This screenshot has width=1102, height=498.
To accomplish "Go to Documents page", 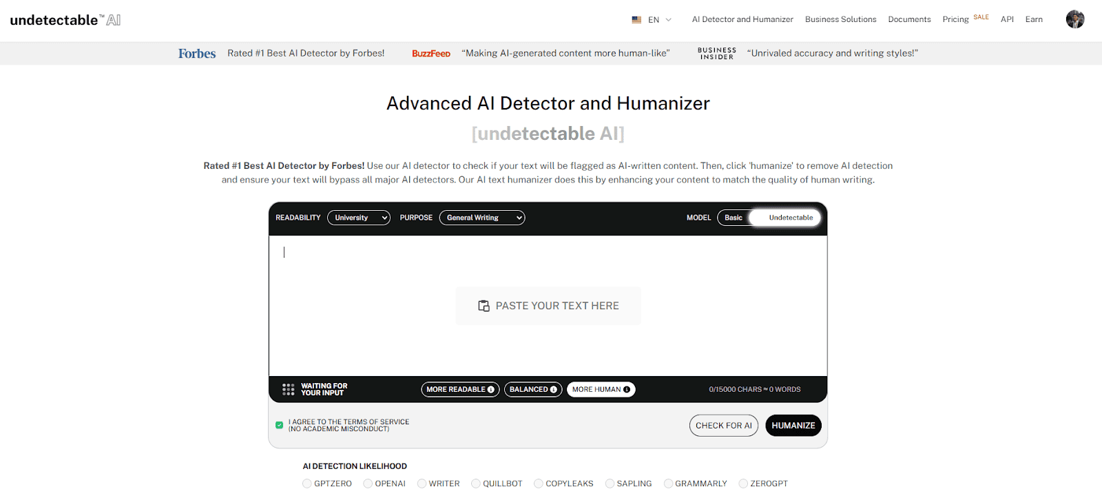I will [x=909, y=19].
